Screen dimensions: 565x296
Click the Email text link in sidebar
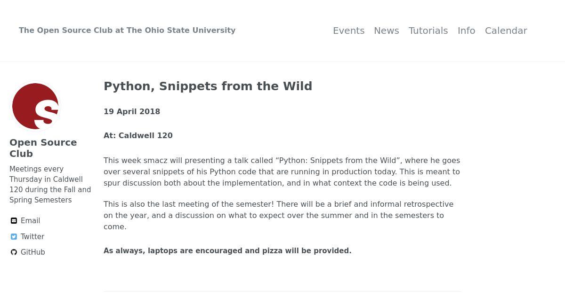pos(30,221)
